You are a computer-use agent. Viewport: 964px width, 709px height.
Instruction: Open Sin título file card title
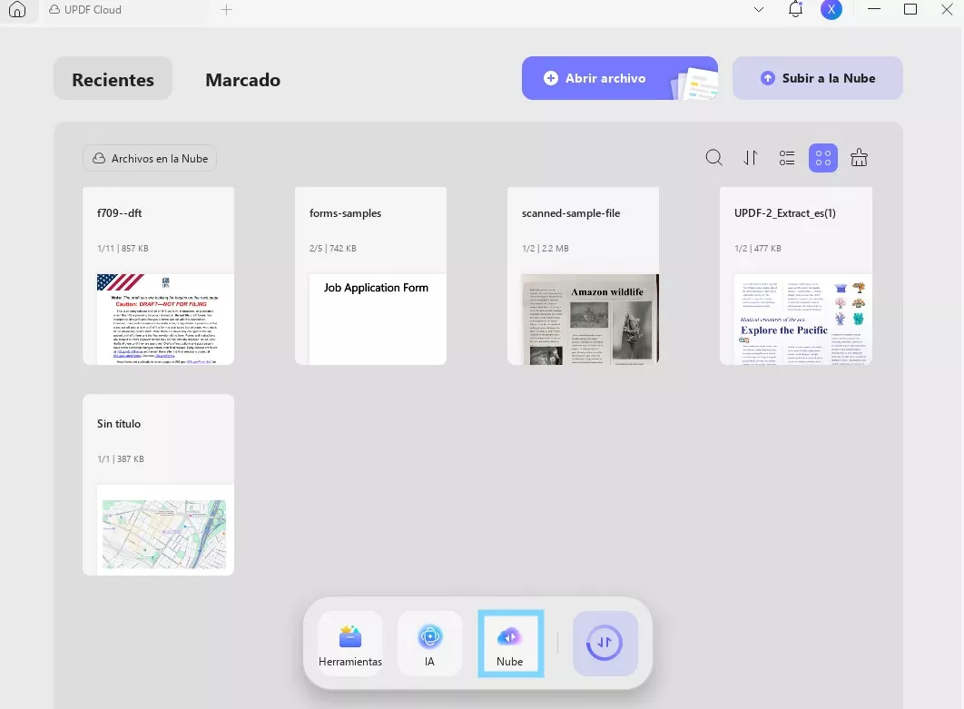119,424
